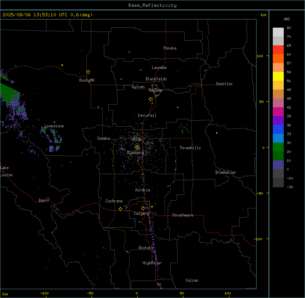Click the Ponoka city label

[x=170, y=48]
